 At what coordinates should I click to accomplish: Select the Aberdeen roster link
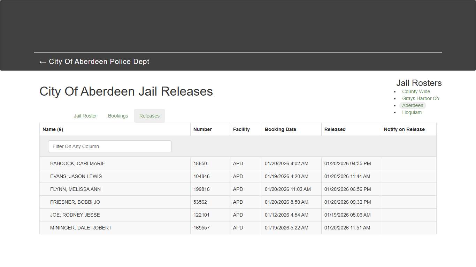[x=413, y=105]
